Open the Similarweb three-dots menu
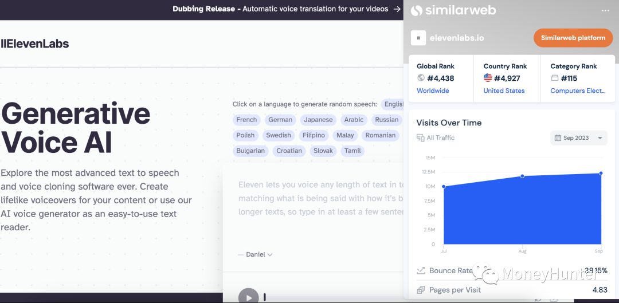The width and height of the screenshot is (619, 303). pyautogui.click(x=605, y=11)
